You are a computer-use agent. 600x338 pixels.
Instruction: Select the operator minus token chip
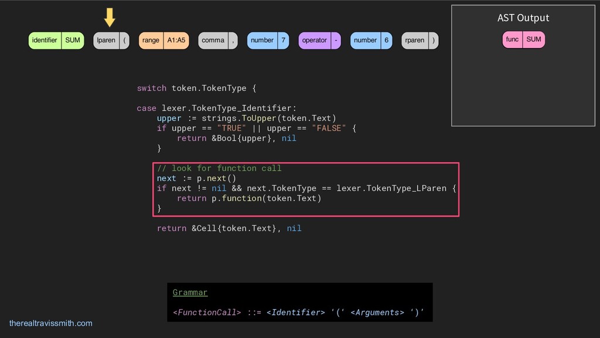click(x=319, y=40)
